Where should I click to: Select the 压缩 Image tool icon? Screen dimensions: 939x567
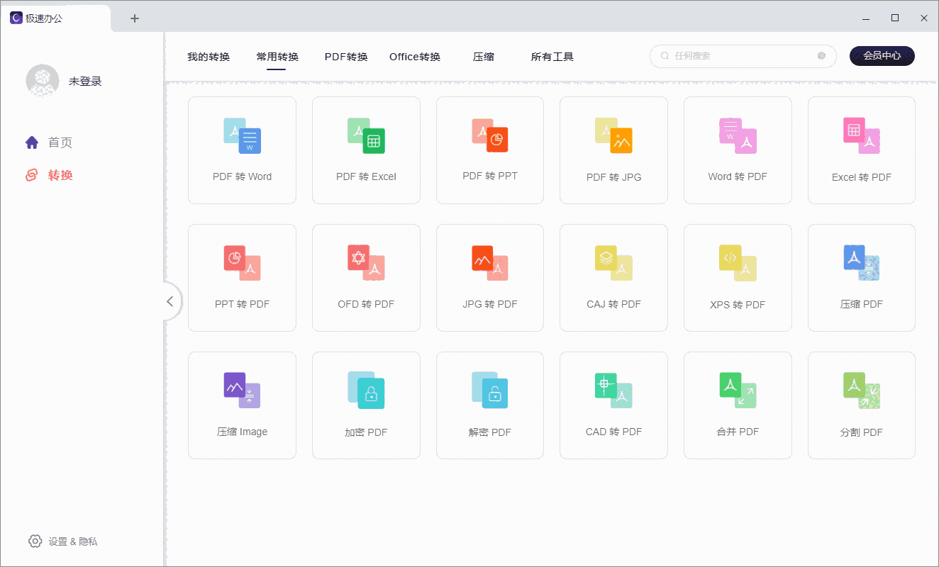point(243,391)
